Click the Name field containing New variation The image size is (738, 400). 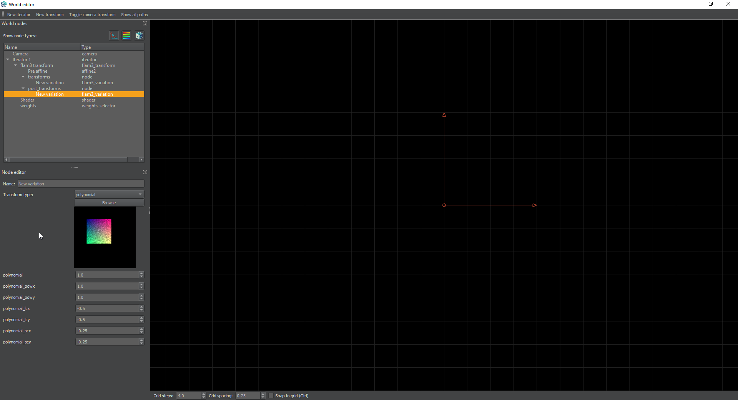pos(81,184)
